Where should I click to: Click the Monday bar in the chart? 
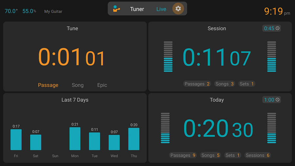[75, 138]
